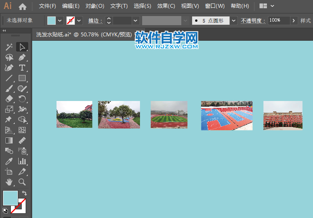Screen dimensions: 313x218
Task: Open the 选择(S) menu
Action: point(142,6)
